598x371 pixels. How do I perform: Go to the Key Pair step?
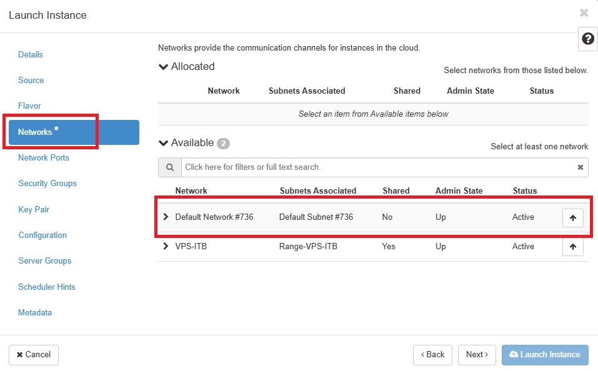point(34,209)
